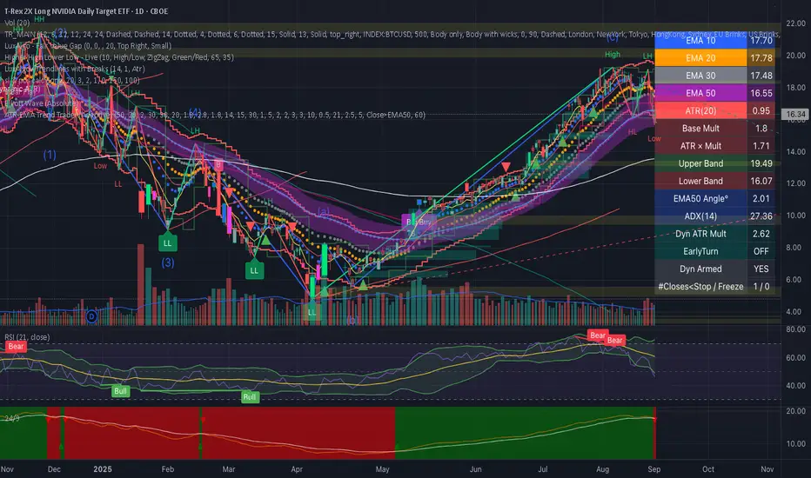Click the purple EMA 50 table cell
This screenshot has width=811, height=478.
tap(700, 93)
